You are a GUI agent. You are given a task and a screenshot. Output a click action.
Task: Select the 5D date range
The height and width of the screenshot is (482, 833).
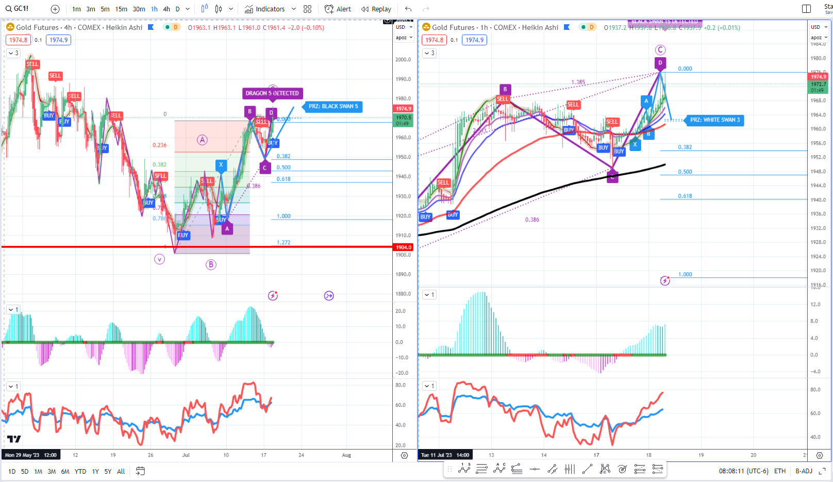[25, 471]
